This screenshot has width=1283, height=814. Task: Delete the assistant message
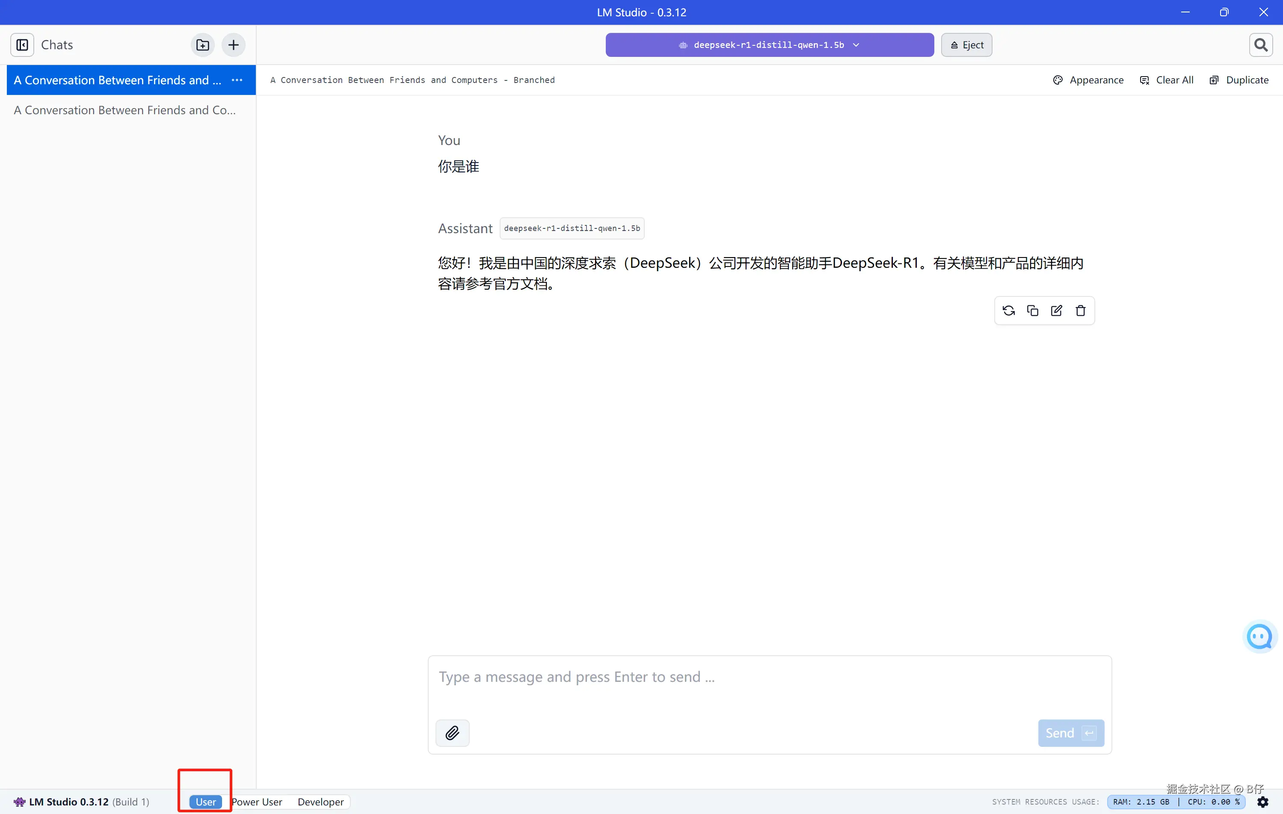tap(1081, 311)
